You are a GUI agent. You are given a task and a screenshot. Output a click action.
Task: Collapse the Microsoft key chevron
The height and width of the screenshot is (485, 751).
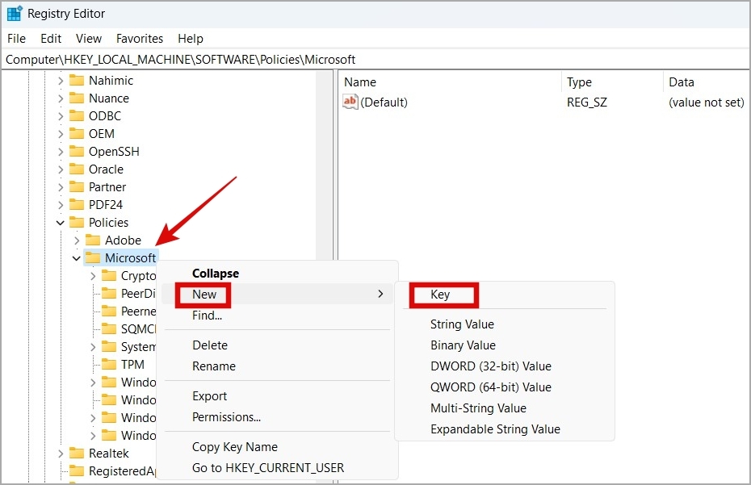pos(77,258)
